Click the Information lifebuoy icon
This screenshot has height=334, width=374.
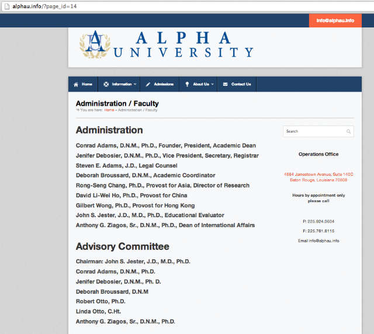click(x=106, y=84)
